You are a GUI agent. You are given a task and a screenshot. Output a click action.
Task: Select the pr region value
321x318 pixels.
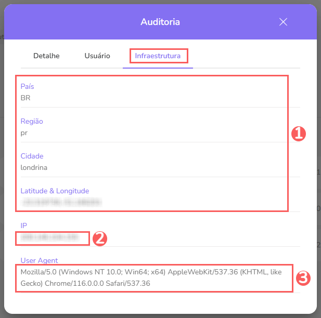[24, 132]
